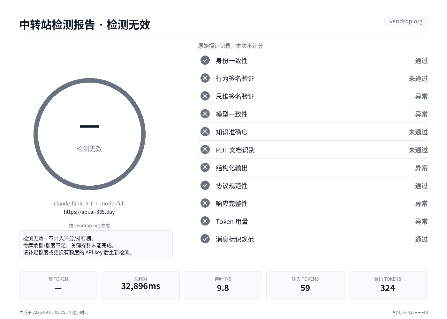Click the cross icon beside 思维签名验证
This screenshot has width=447, height=319.
[205, 96]
